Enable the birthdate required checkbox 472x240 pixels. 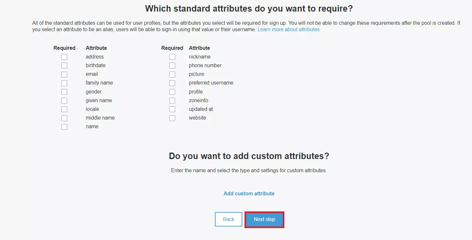pyautogui.click(x=64, y=65)
